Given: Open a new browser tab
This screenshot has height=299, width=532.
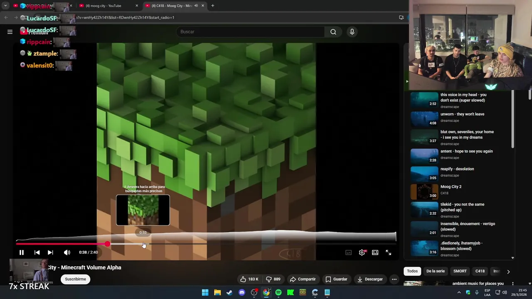Looking at the screenshot, I should pos(212,6).
